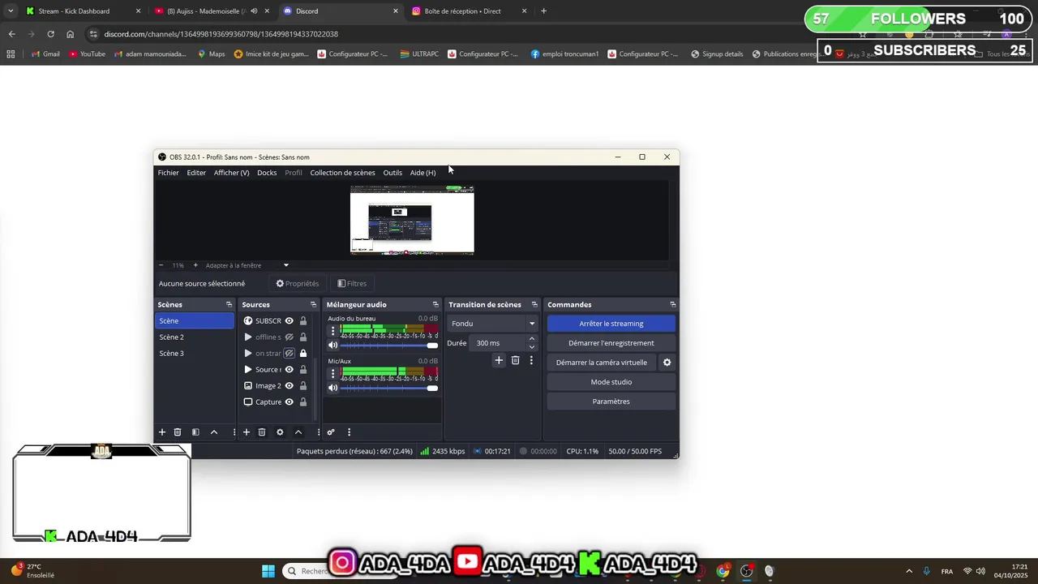Add a new source with the Sources plus icon
The width and height of the screenshot is (1038, 584).
coord(247,432)
